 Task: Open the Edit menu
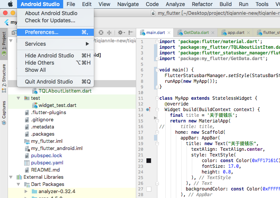[x=87, y=4]
